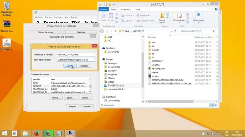The image size is (245, 137).
Task: Select the PATH variable row
Action: [x=60, y=83]
